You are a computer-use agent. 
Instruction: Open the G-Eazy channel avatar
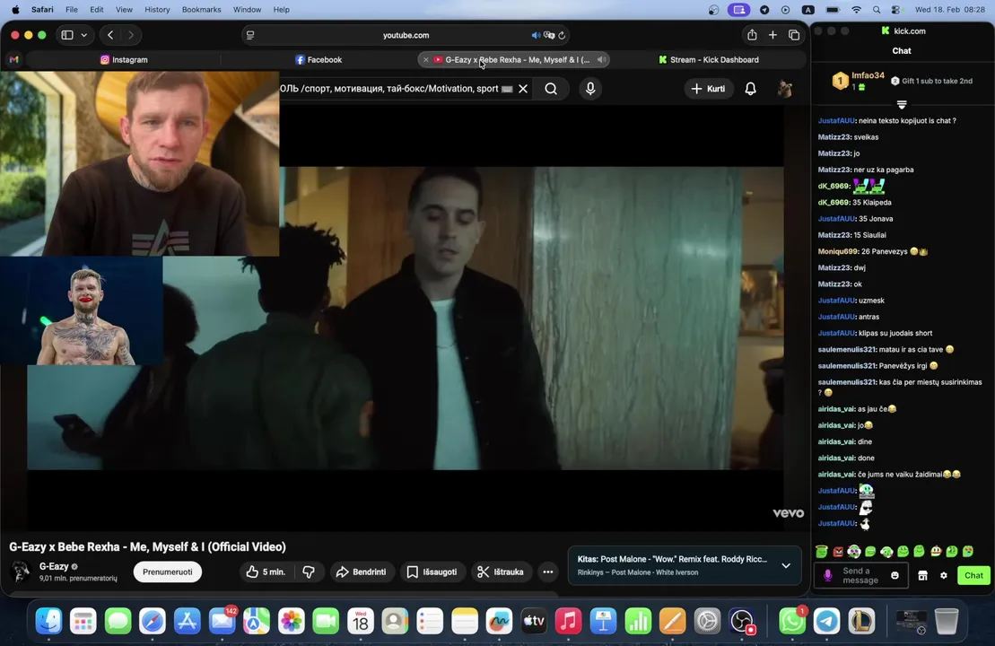(21, 572)
